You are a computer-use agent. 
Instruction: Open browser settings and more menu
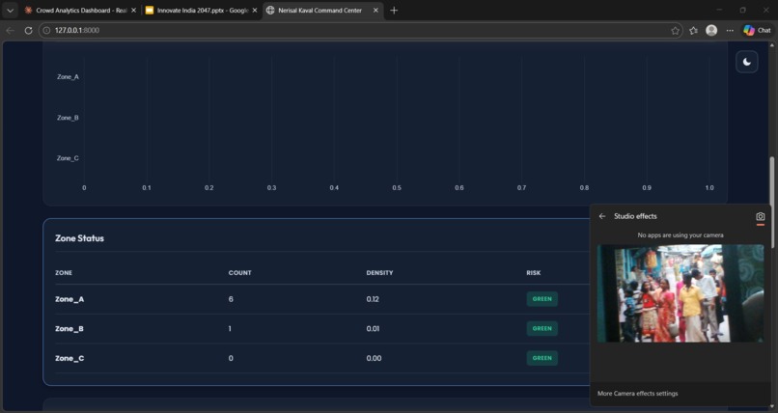click(730, 30)
